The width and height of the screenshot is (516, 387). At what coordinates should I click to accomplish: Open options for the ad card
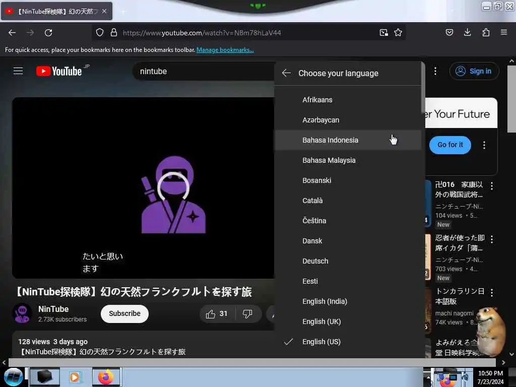(x=484, y=145)
